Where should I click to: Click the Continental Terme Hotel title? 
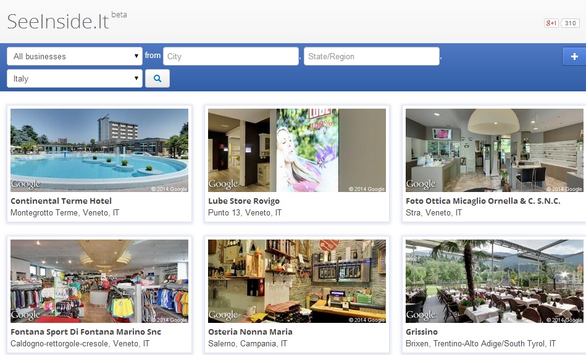point(61,201)
